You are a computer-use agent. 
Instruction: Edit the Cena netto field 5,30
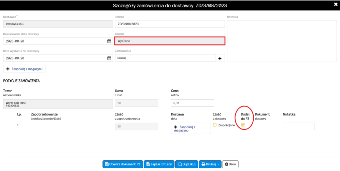pyautogui.click(x=193, y=103)
